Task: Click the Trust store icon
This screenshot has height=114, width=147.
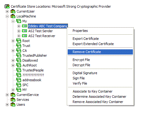Action: point(19,46)
